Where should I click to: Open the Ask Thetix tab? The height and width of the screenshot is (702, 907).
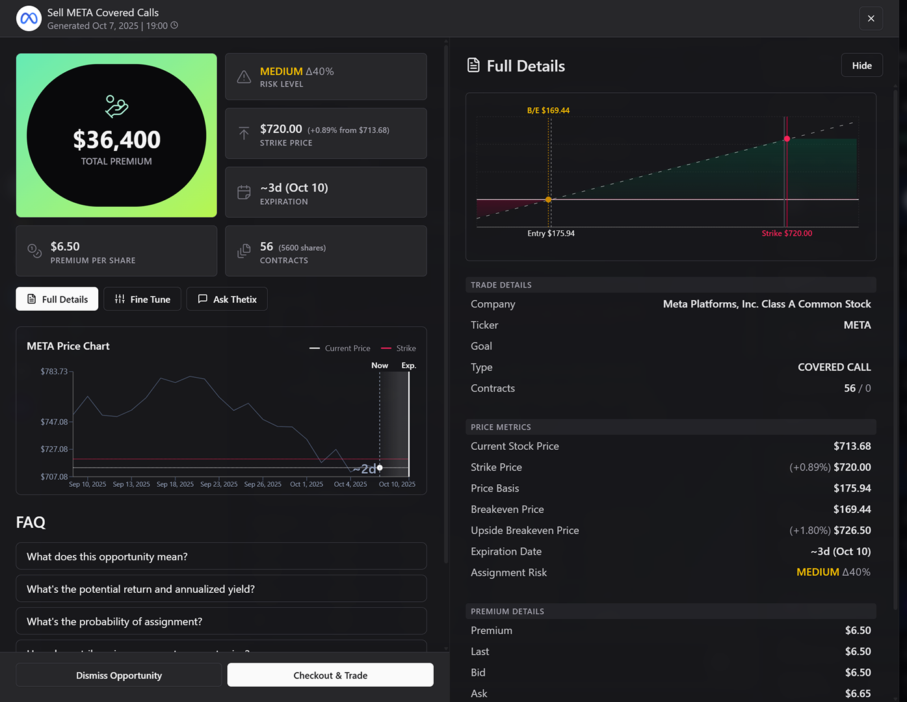coord(227,299)
